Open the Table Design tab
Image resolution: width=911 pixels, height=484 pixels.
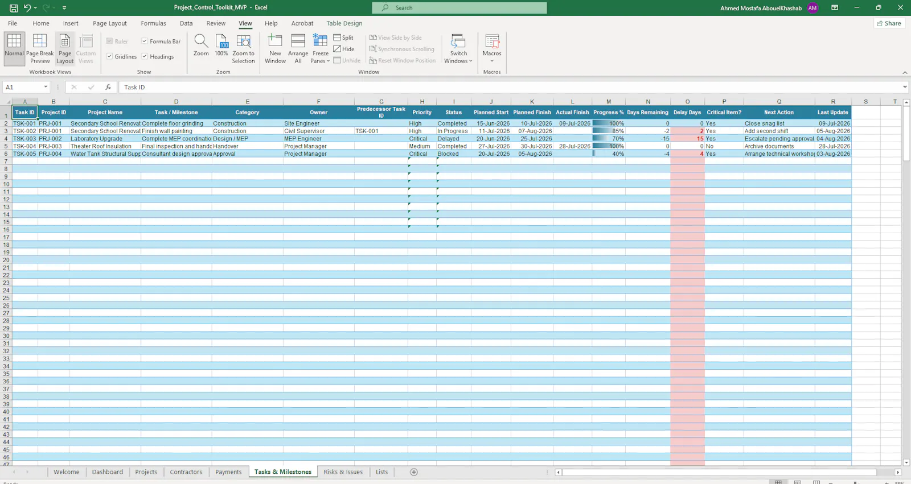344,23
